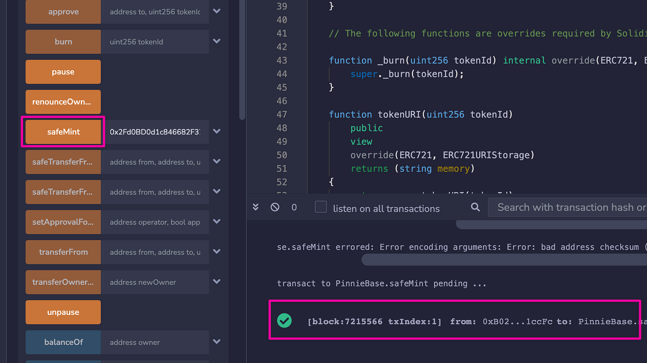Click the transaction hash search field
The image size is (647, 363).
(568, 207)
